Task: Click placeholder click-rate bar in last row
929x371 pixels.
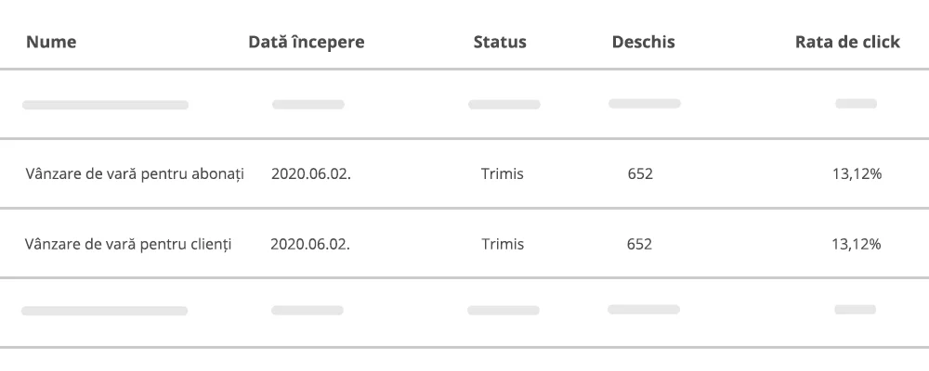Action: 855,310
